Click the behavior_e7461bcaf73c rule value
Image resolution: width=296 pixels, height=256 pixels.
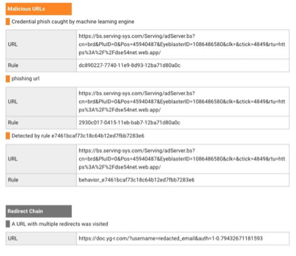[136, 180]
